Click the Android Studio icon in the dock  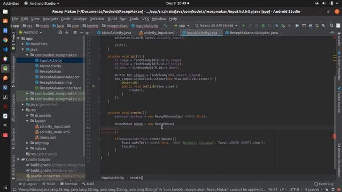[5, 68]
